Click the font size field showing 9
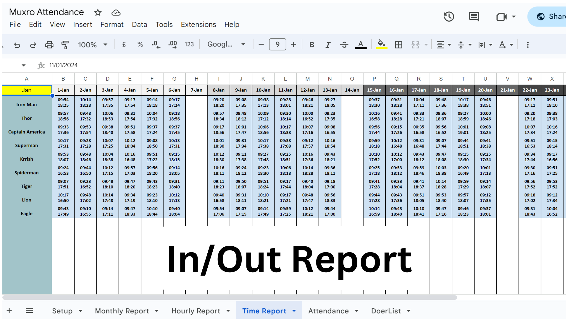Screen dimensions: 568x319 coord(277,45)
